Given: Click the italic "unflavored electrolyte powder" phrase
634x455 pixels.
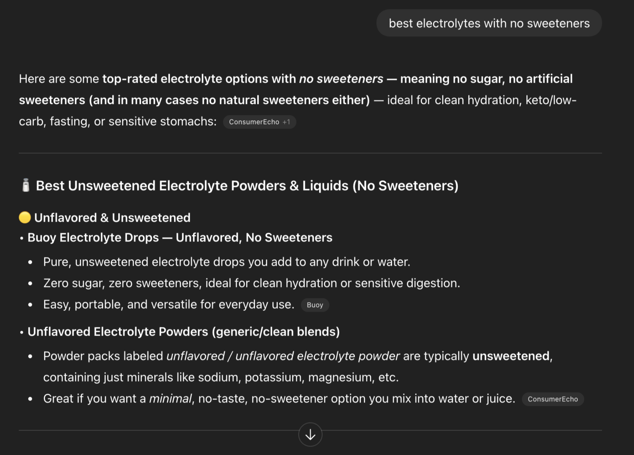Looking at the screenshot, I should click(x=317, y=356).
